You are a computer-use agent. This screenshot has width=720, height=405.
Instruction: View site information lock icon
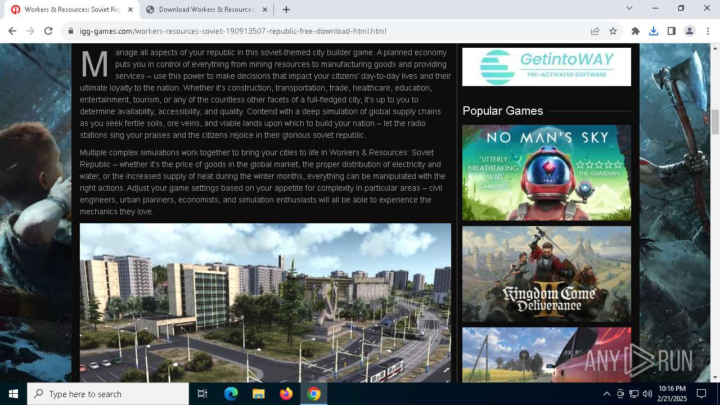pos(71,31)
